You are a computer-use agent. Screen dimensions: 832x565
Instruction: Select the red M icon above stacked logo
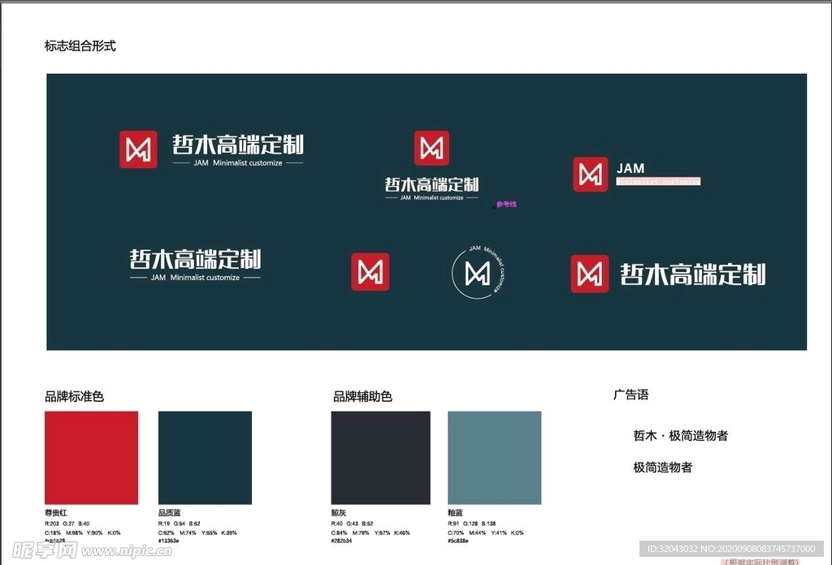point(431,148)
